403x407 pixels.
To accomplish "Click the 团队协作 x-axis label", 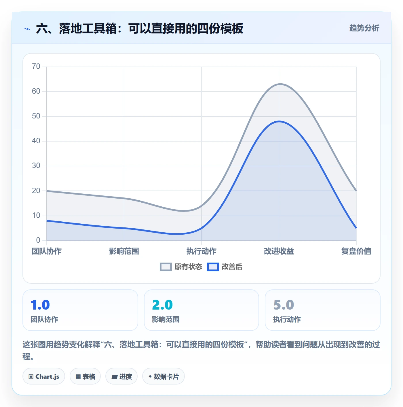I will point(47,251).
